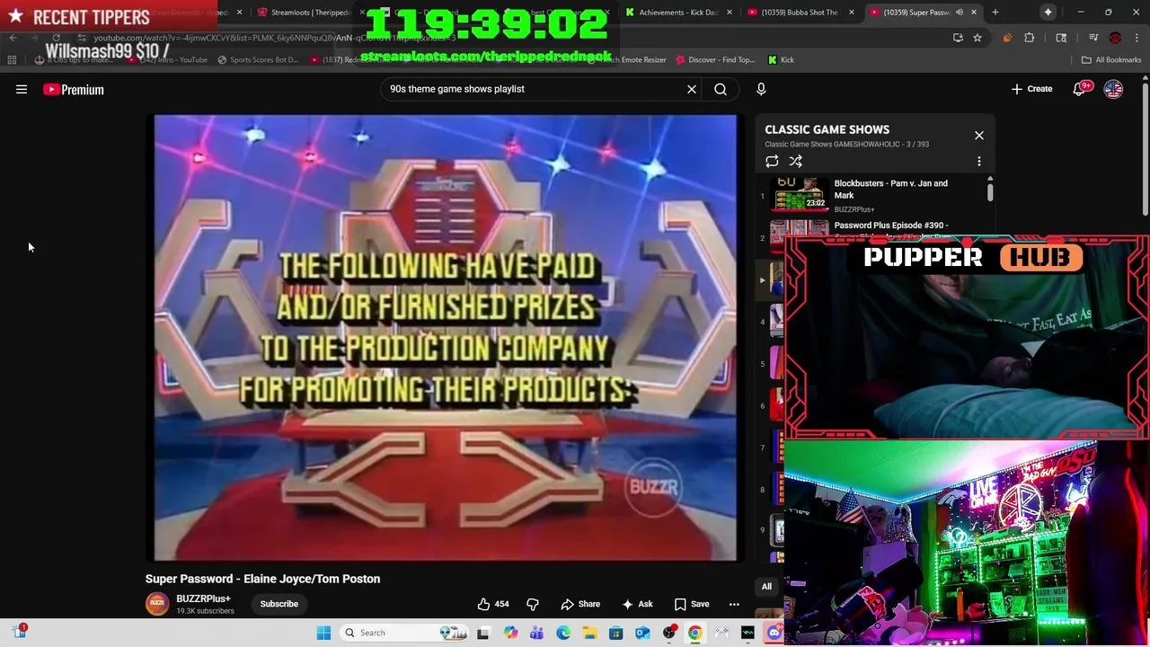The image size is (1150, 647).
Task: Open Password Plus Episode #390 playlist item
Action: (891, 226)
